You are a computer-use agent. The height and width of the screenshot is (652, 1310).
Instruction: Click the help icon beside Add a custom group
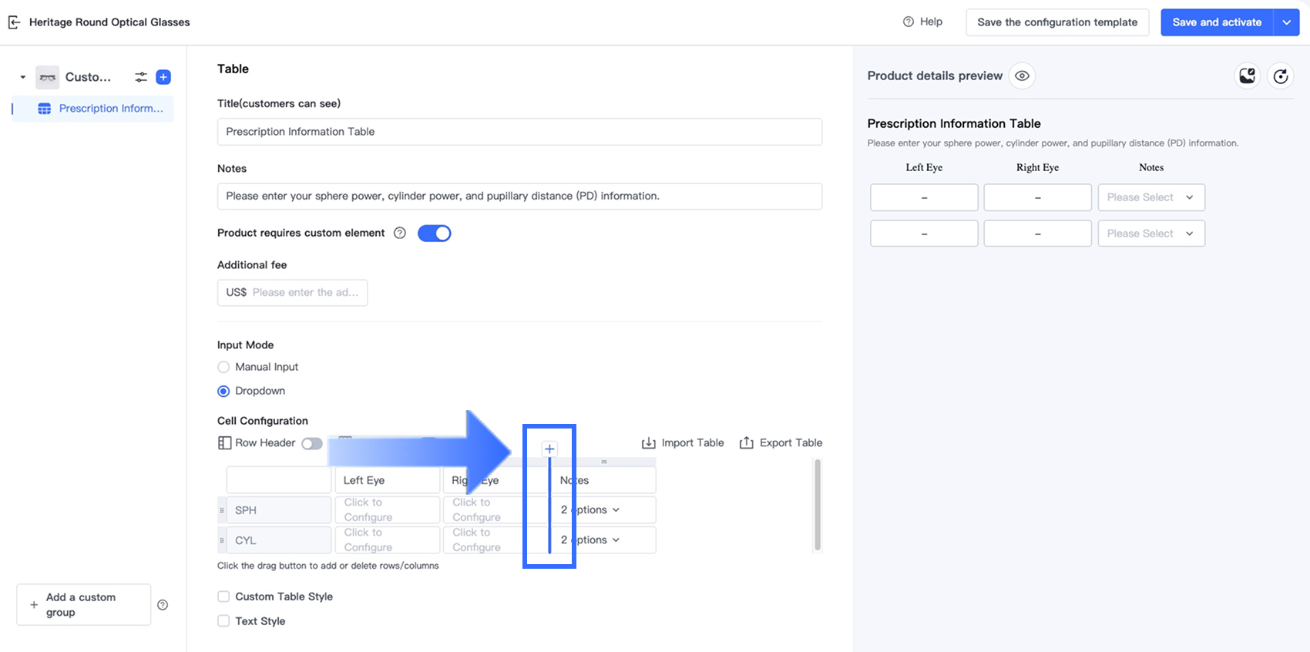[x=163, y=605]
